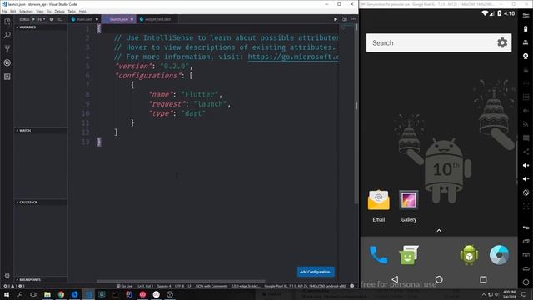
Task: Open the Explorer view in activity bar
Action: [x=7, y=22]
